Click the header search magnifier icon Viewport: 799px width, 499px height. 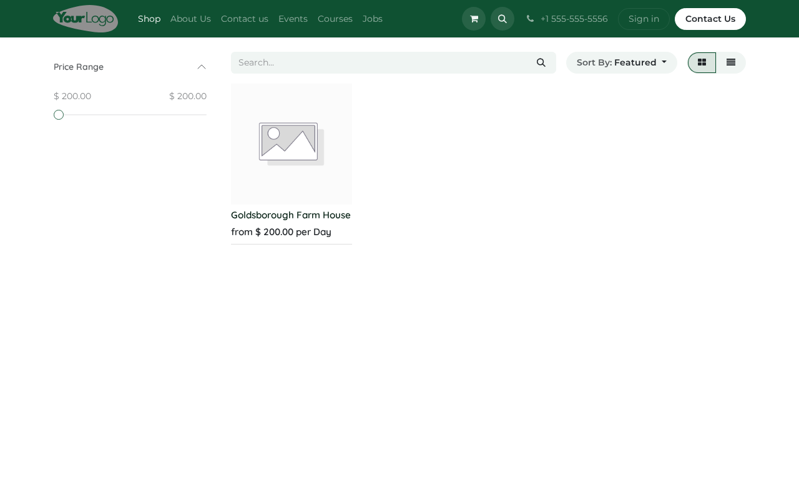click(502, 19)
